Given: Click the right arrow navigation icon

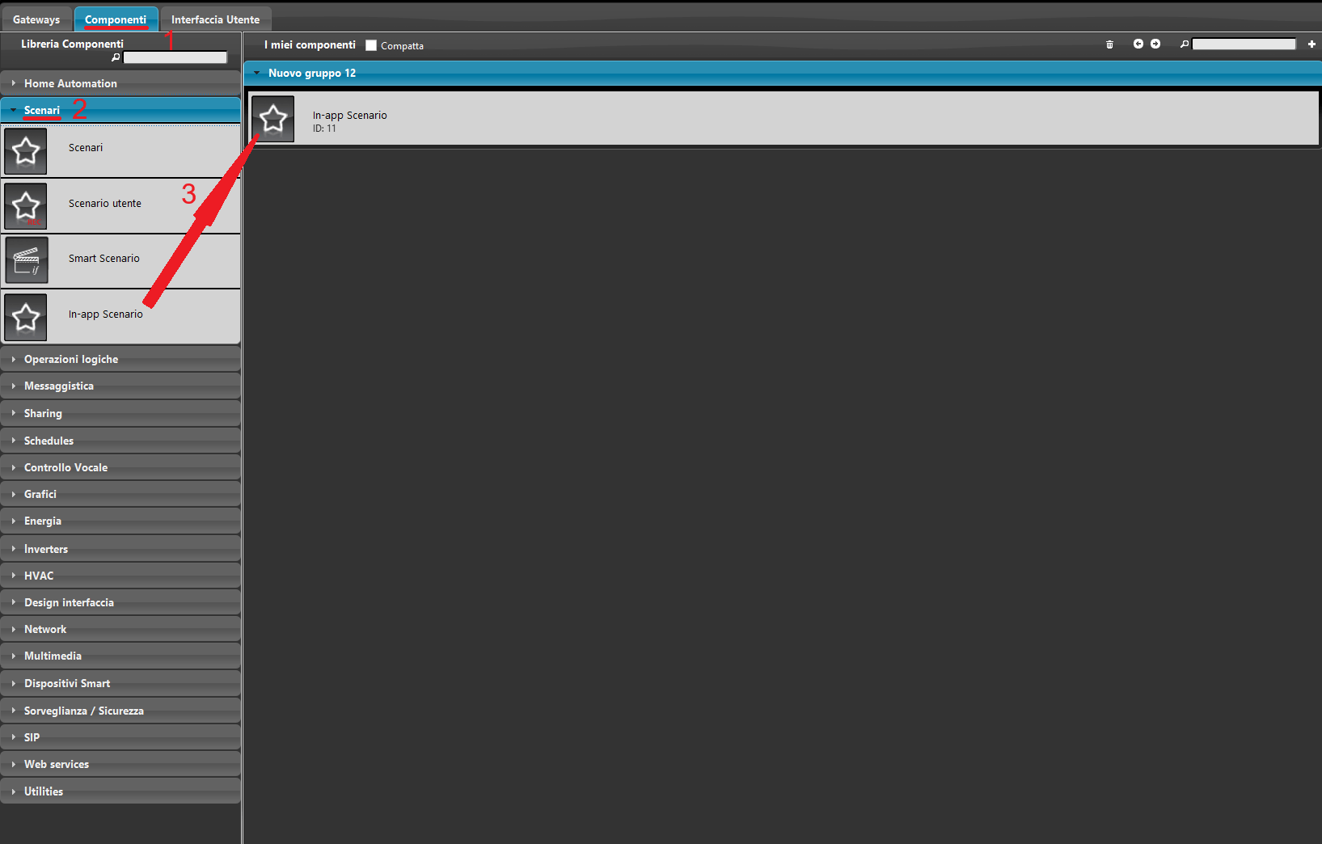Looking at the screenshot, I should pyautogui.click(x=1155, y=44).
